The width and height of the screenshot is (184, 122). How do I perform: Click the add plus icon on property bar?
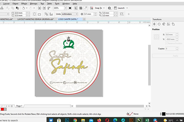coord(129,14)
